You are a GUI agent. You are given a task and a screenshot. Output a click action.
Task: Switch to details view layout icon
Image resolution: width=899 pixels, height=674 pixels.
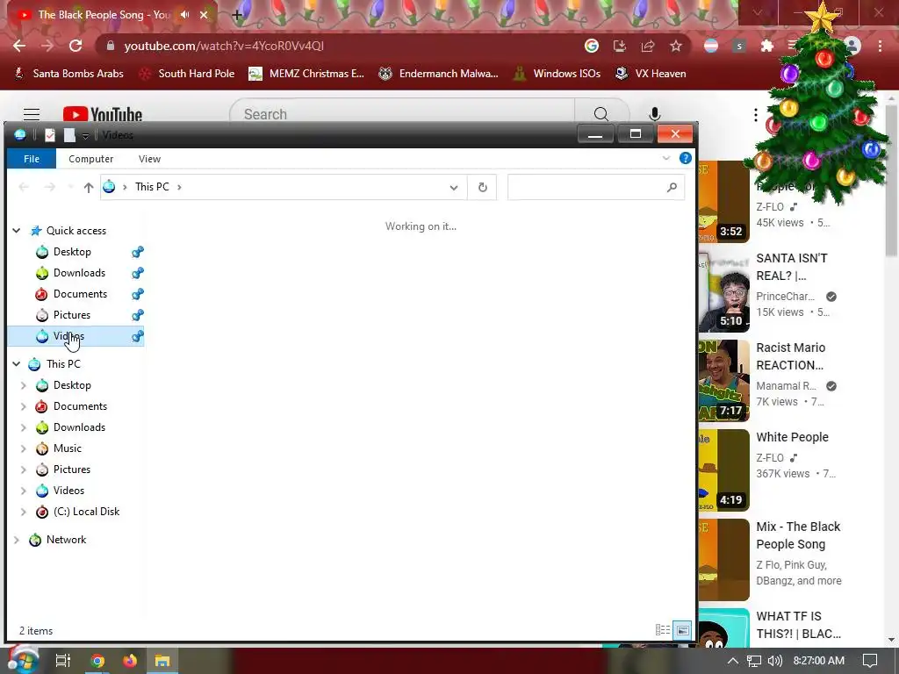[x=663, y=630]
